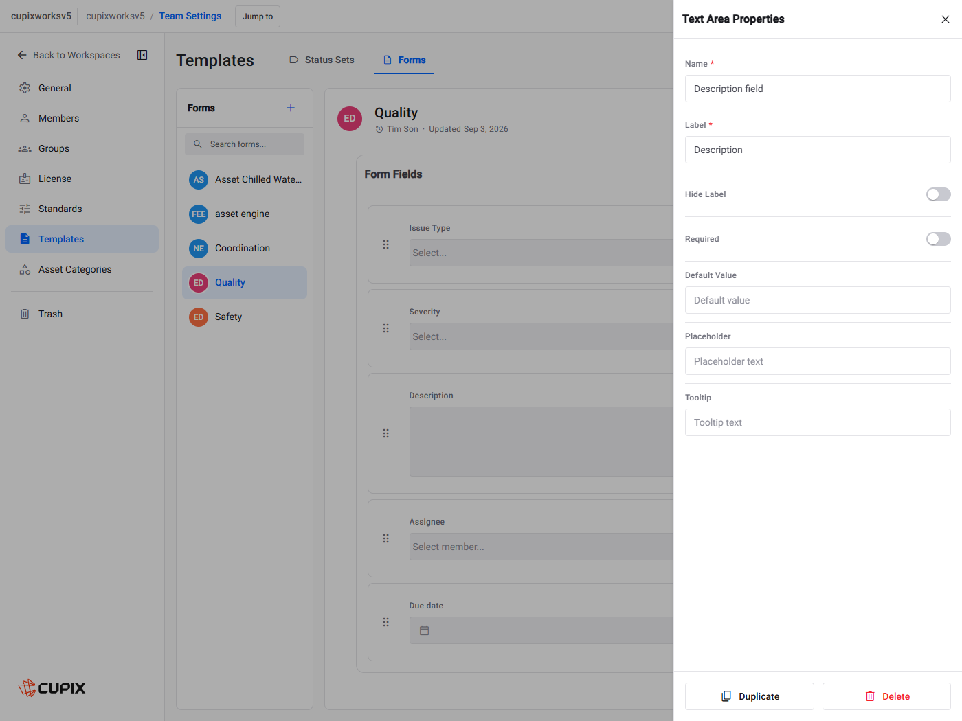This screenshot has height=721, width=962.
Task: Open General settings gear icon
Action: click(25, 88)
